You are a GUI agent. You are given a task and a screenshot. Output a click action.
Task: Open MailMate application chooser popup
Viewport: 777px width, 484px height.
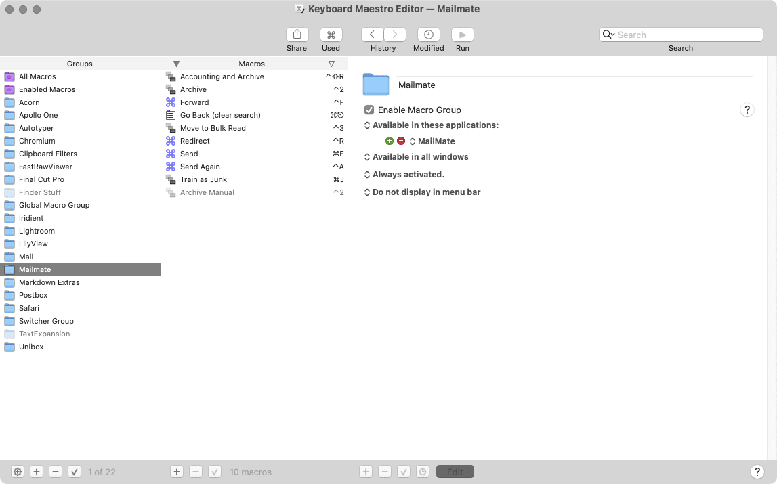(x=432, y=141)
